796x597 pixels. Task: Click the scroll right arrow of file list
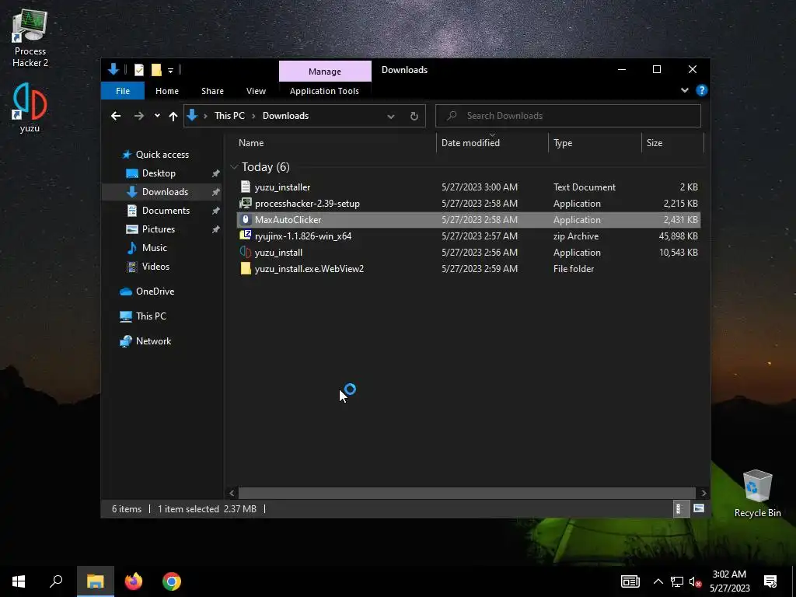(x=703, y=493)
